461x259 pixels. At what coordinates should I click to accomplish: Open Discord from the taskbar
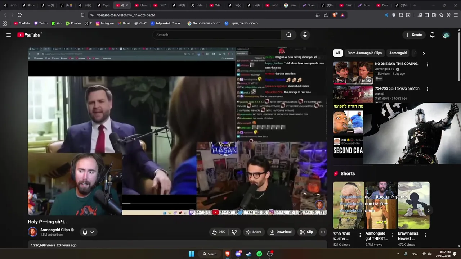pyautogui.click(x=238, y=254)
